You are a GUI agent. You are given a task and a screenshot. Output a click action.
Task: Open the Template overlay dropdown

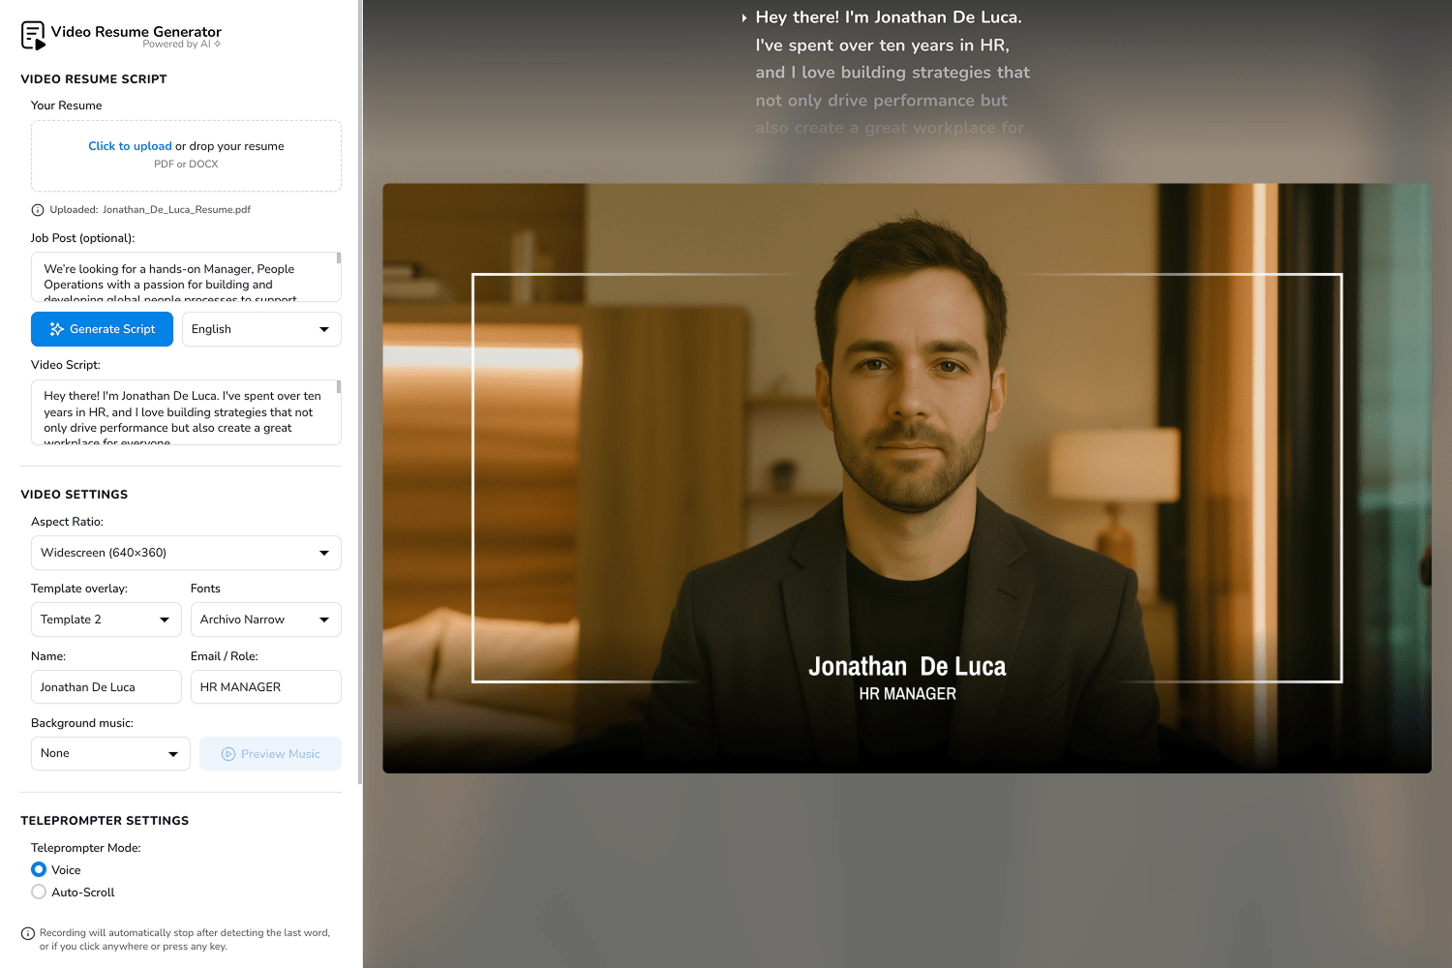click(106, 620)
